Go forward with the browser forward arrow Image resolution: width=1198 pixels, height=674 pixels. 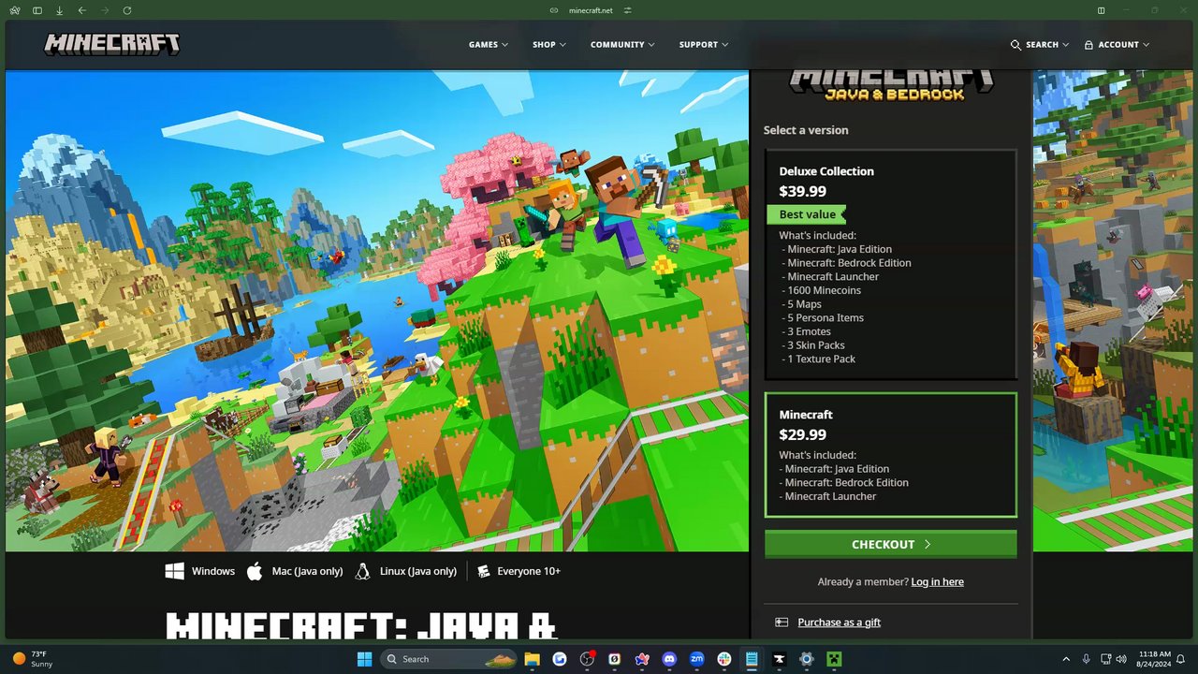click(105, 10)
